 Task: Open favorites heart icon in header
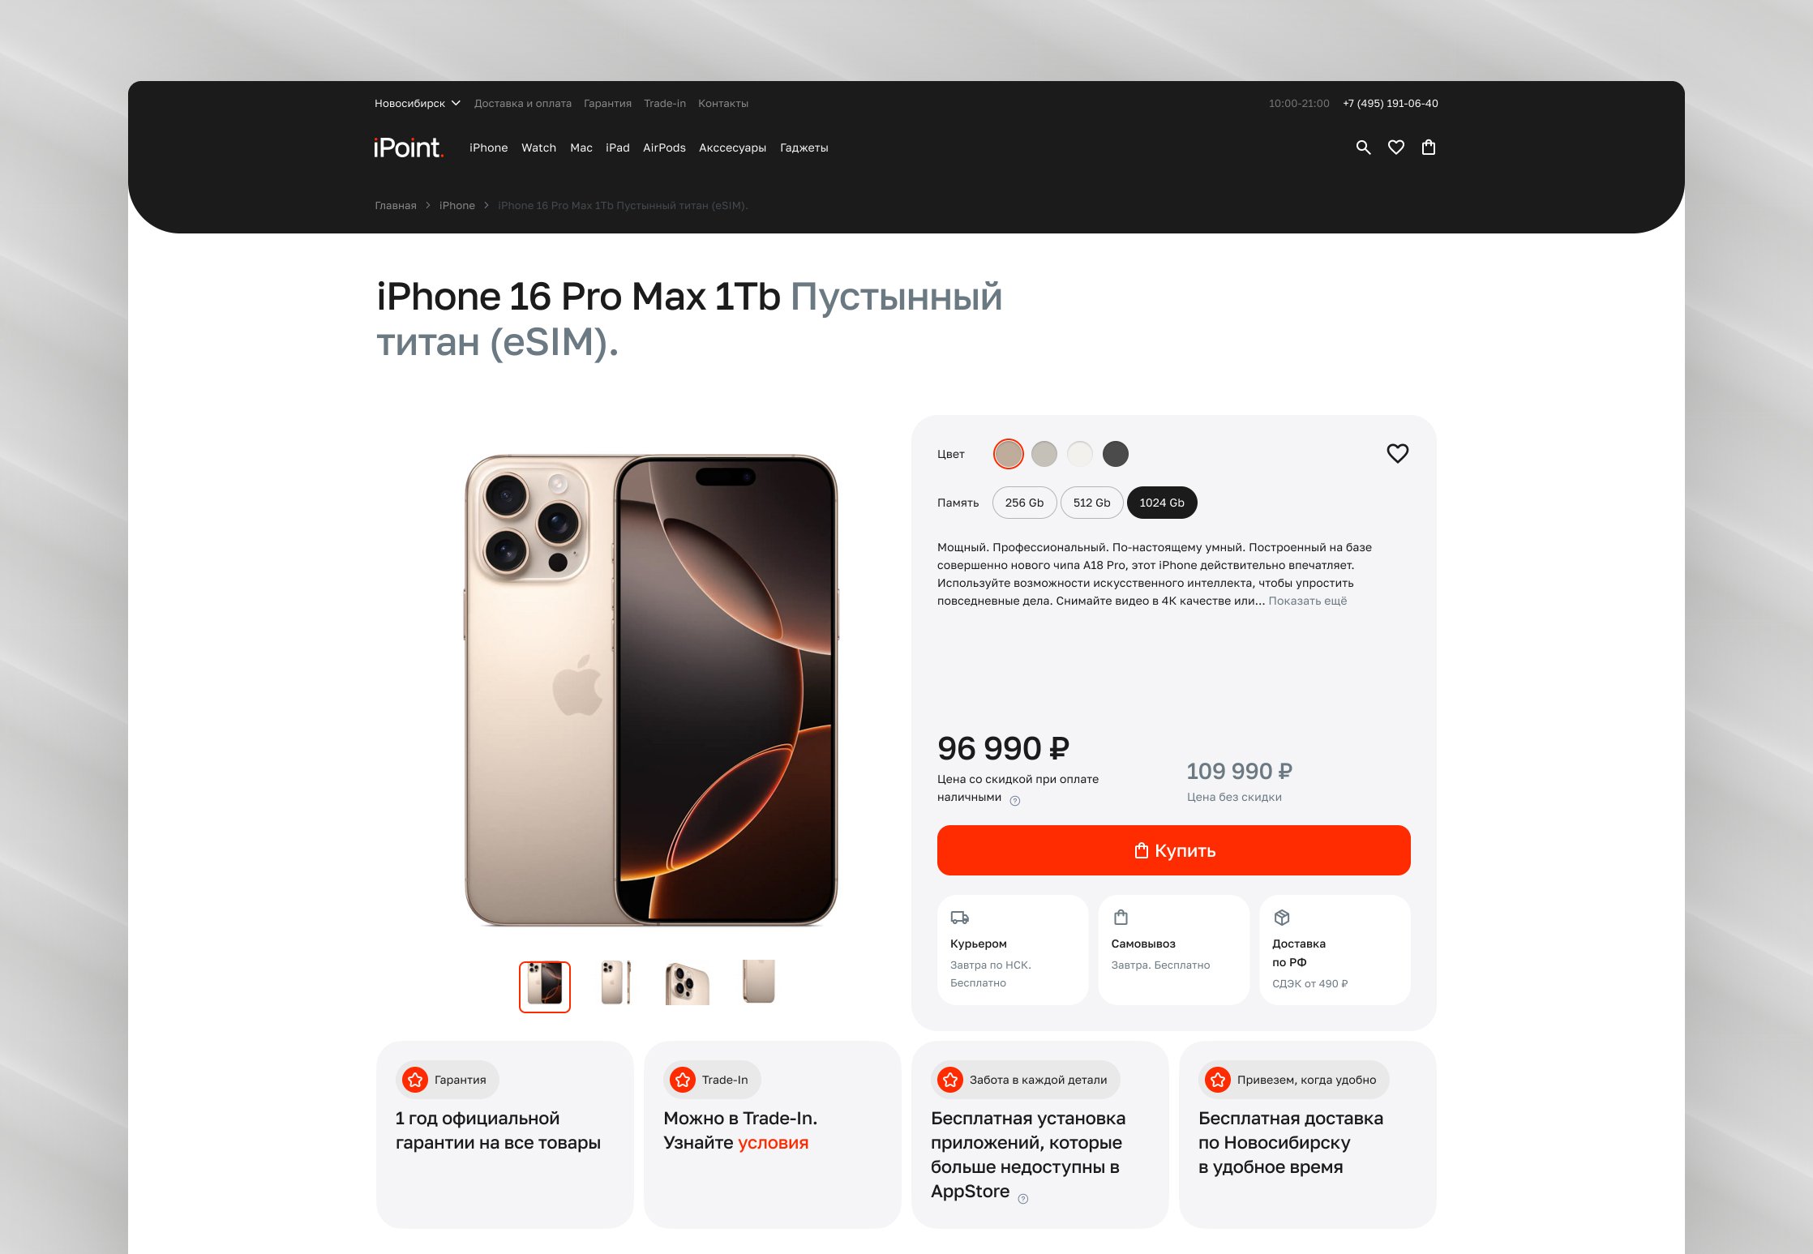(x=1396, y=148)
